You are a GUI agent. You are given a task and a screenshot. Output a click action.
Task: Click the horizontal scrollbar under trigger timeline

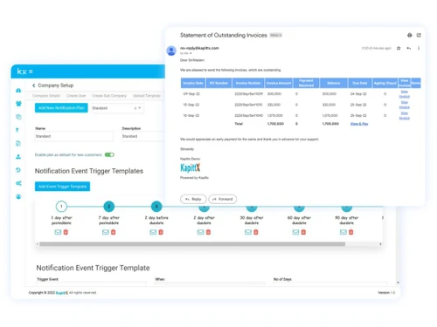coord(192,244)
